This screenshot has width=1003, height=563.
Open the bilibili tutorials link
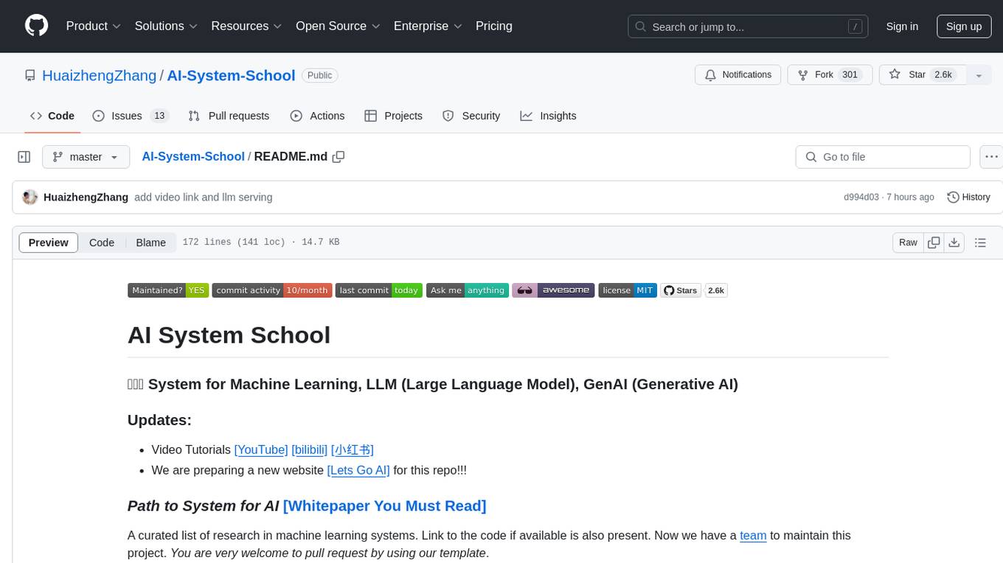click(x=309, y=450)
